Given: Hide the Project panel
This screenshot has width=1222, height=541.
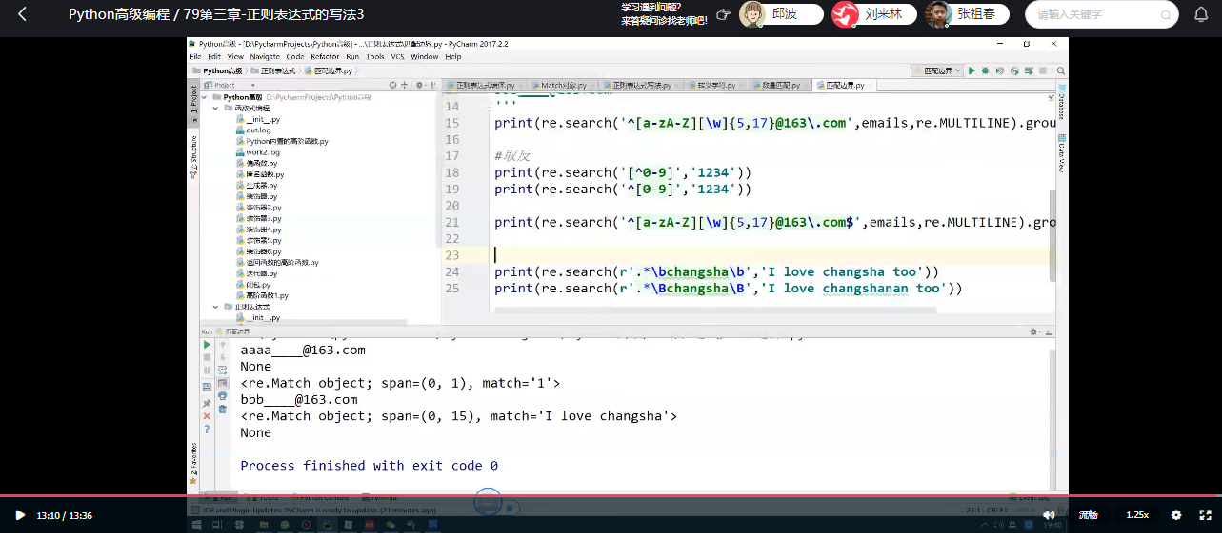Looking at the screenshot, I should (431, 85).
